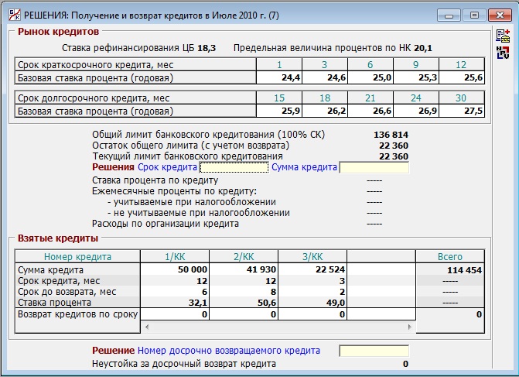Screen dimensions: 519x377
Task: Focus the Срок кредита input field
Action: 234,168
